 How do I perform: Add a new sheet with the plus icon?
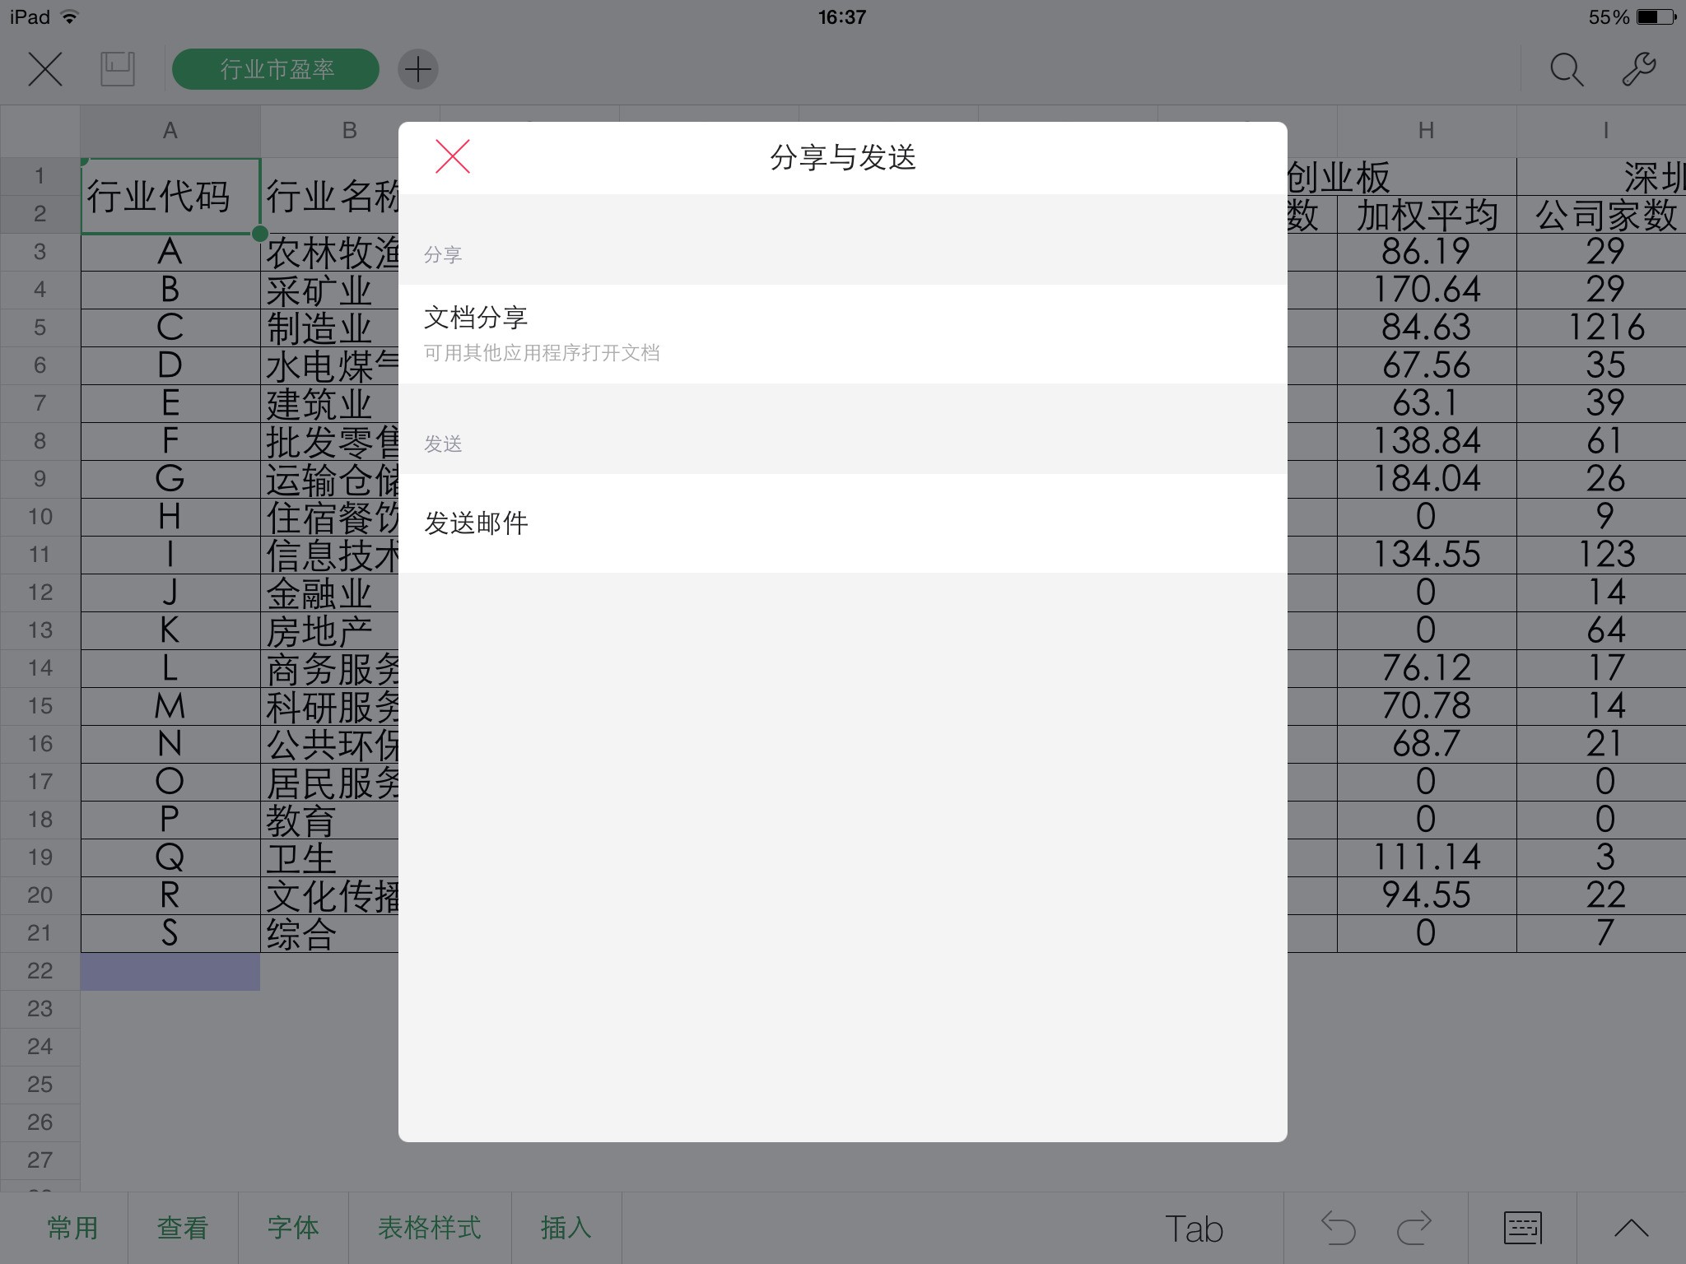(418, 69)
